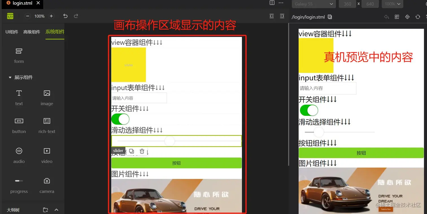Switch to the 高级组件 tab

pyautogui.click(x=32, y=32)
